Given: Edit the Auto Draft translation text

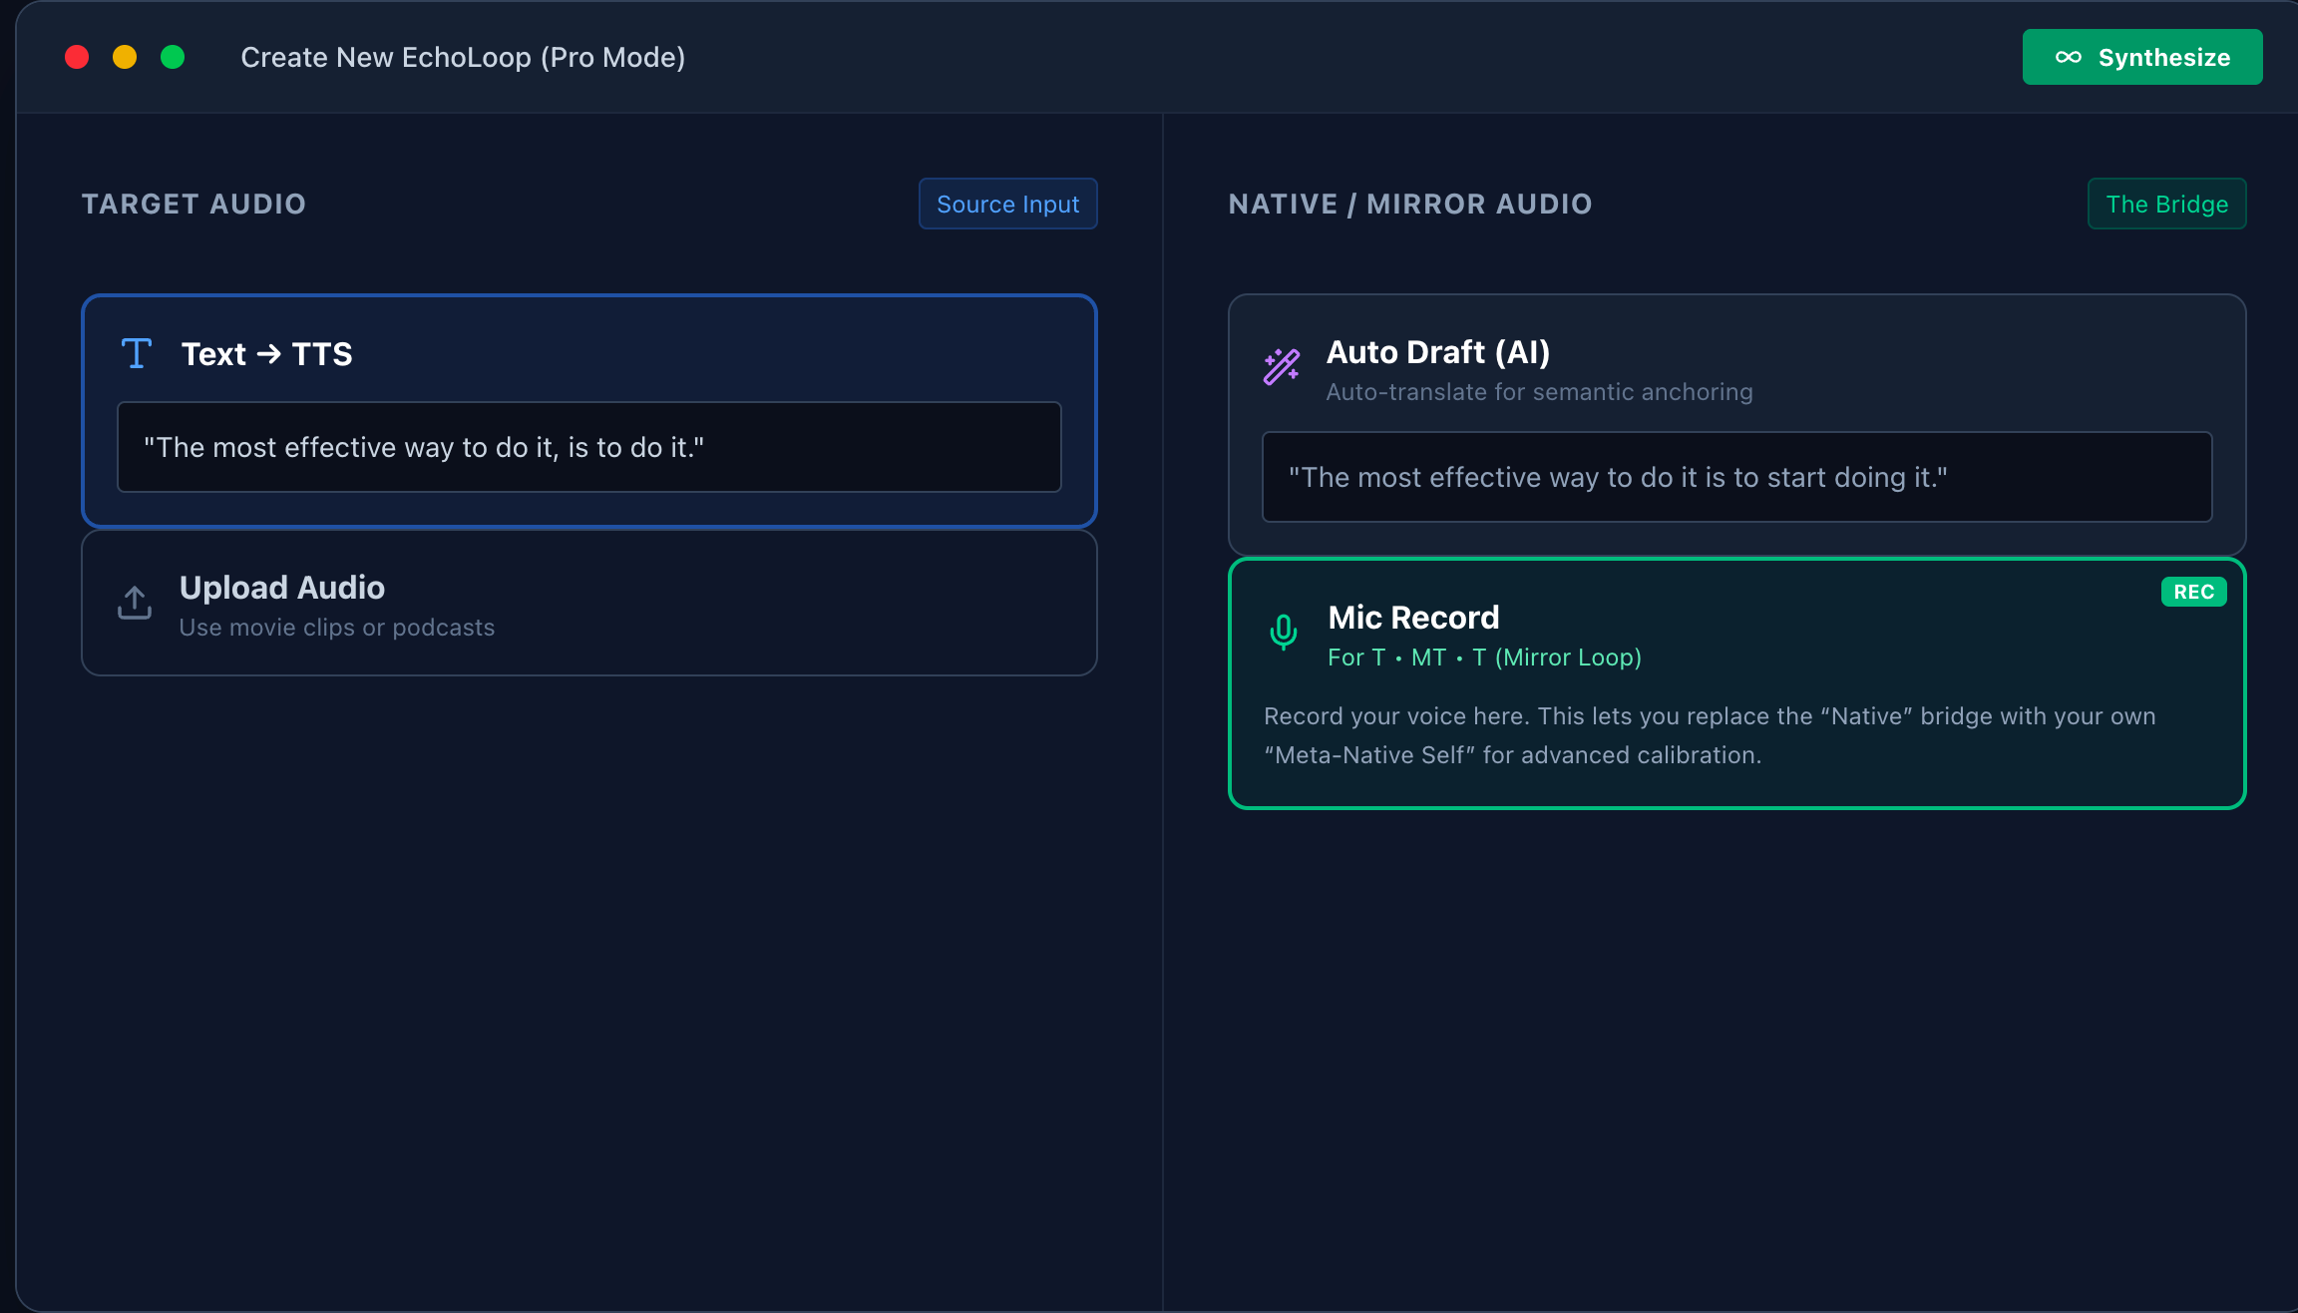Looking at the screenshot, I should [1735, 477].
